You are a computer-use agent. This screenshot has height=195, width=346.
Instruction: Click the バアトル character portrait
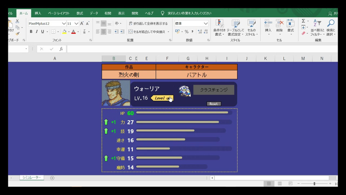pyautogui.click(x=116, y=93)
